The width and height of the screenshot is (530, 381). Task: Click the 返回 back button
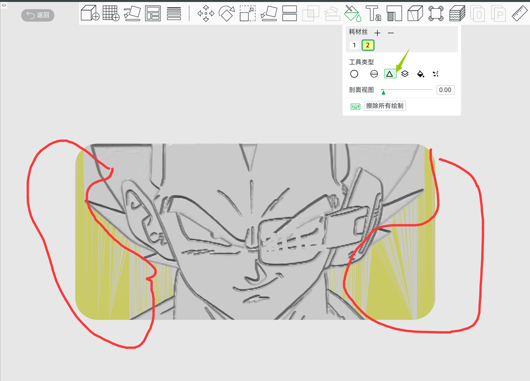pos(38,15)
